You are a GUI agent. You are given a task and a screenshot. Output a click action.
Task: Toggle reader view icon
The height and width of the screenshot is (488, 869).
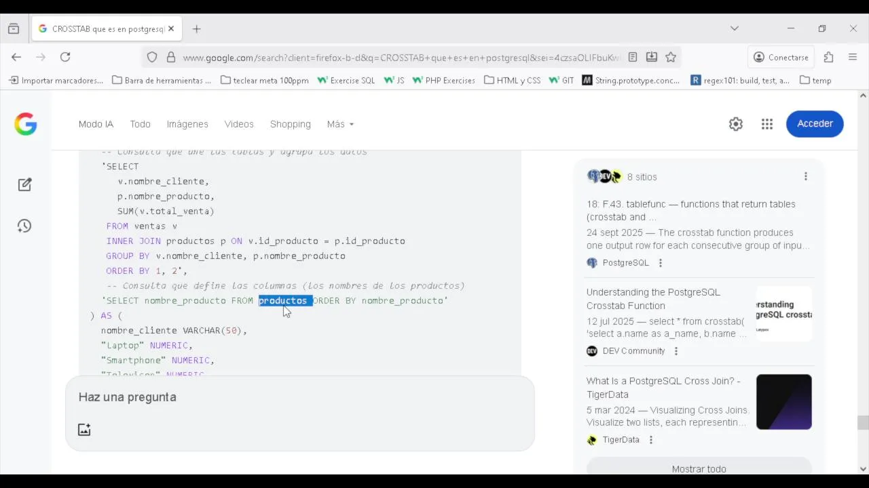tap(633, 58)
